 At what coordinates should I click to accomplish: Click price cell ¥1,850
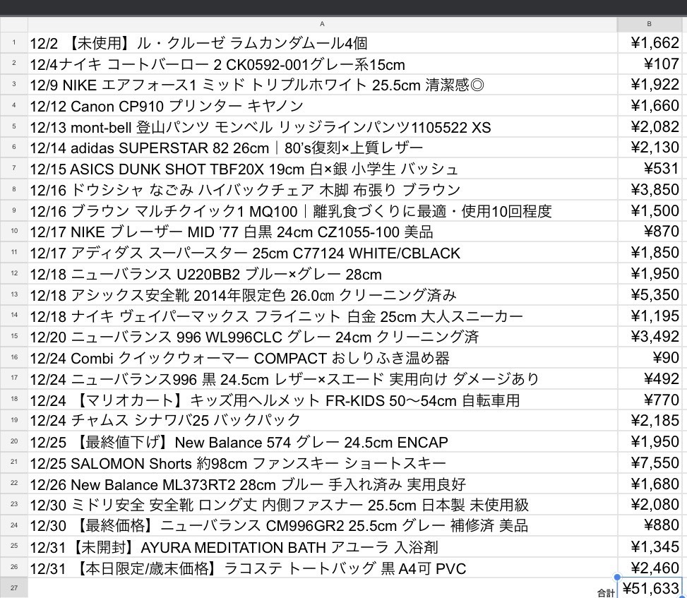click(x=650, y=253)
